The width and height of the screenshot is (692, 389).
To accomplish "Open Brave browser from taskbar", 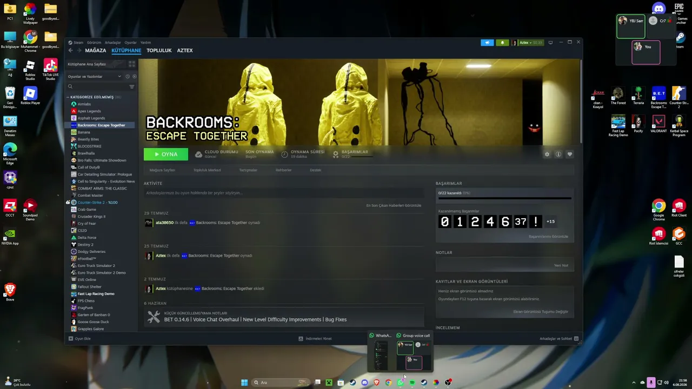I will pyautogui.click(x=376, y=383).
